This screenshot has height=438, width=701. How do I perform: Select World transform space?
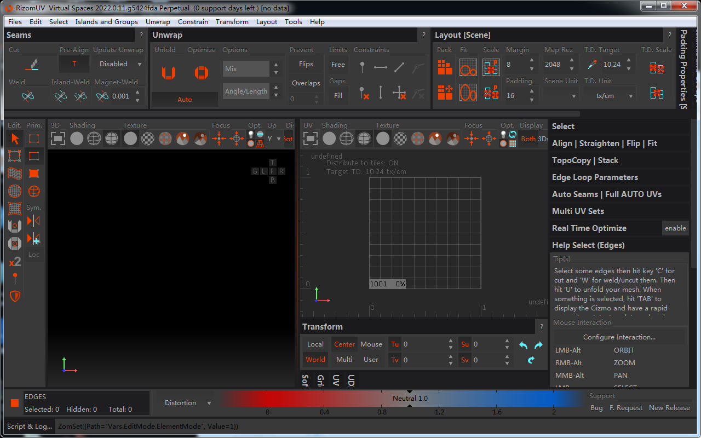315,360
